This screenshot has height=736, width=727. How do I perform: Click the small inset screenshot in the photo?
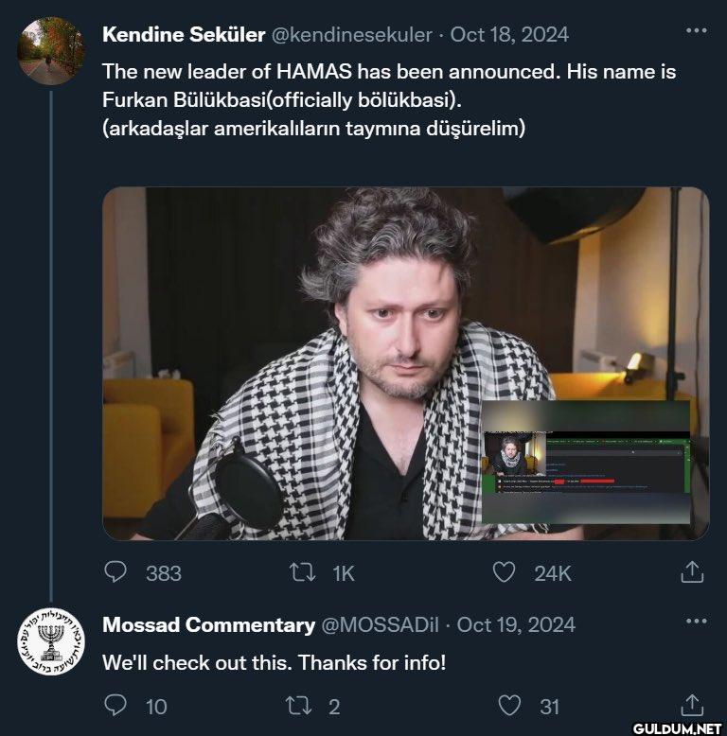pos(585,463)
